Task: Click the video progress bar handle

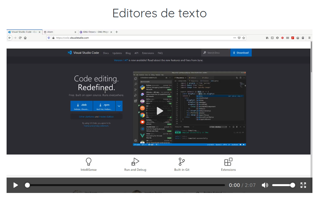Action: (27, 185)
